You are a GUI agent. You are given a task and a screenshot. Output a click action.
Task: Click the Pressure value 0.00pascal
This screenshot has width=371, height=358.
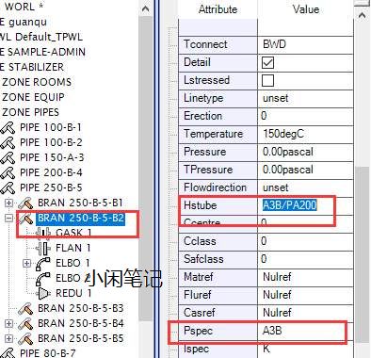[x=288, y=152]
